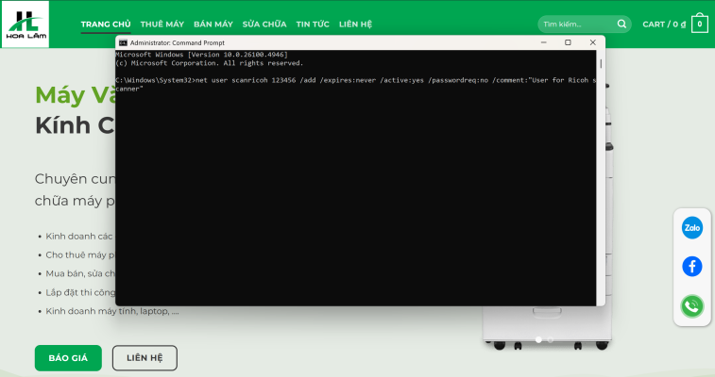Screen dimensions: 715x377
Task: Select the BÁN MÁY menu item
Action: click(x=213, y=25)
